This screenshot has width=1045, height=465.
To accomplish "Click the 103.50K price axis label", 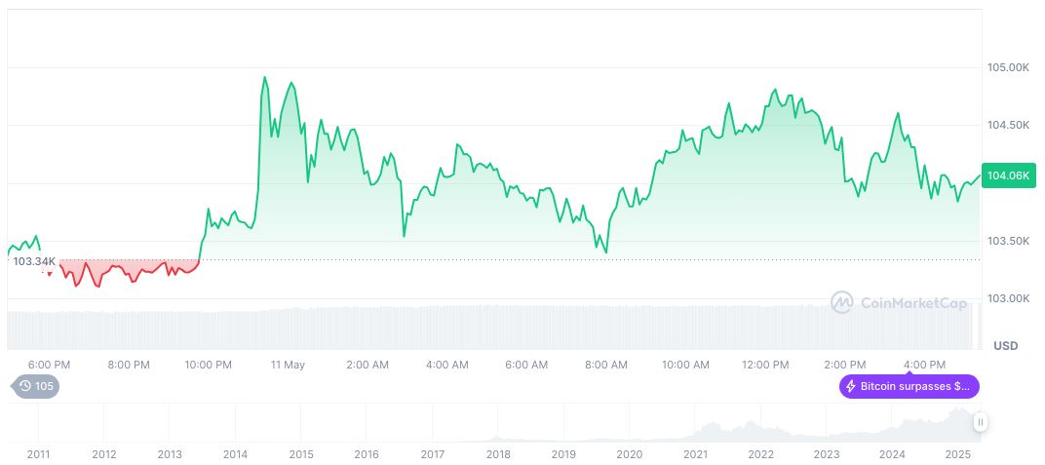I will [x=1009, y=241].
